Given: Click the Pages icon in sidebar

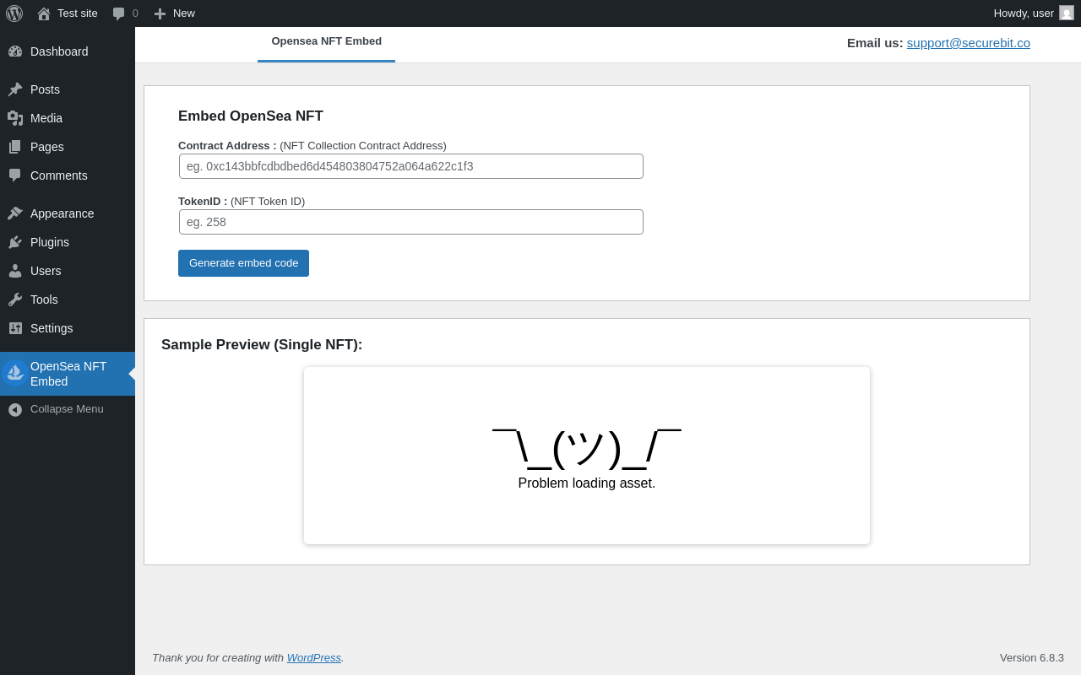Looking at the screenshot, I should tap(15, 147).
